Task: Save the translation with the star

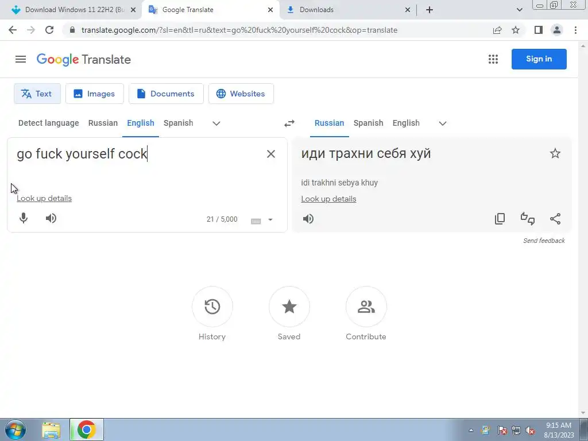Action: (555, 153)
